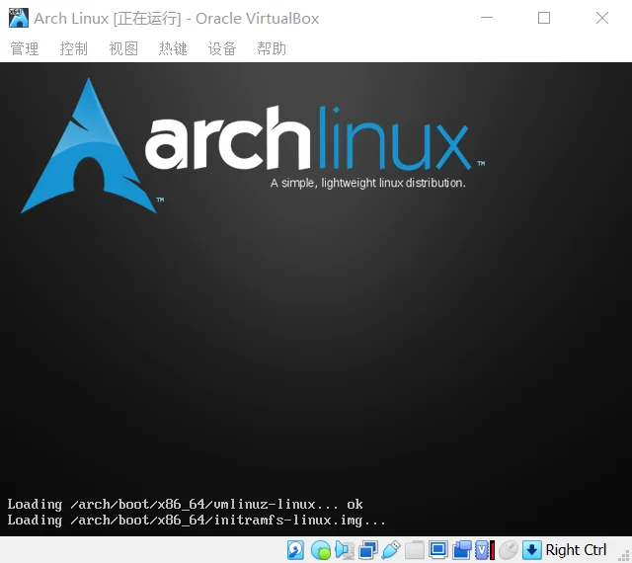The height and width of the screenshot is (563, 632).
Task: Open the 视图 menu
Action: [123, 48]
